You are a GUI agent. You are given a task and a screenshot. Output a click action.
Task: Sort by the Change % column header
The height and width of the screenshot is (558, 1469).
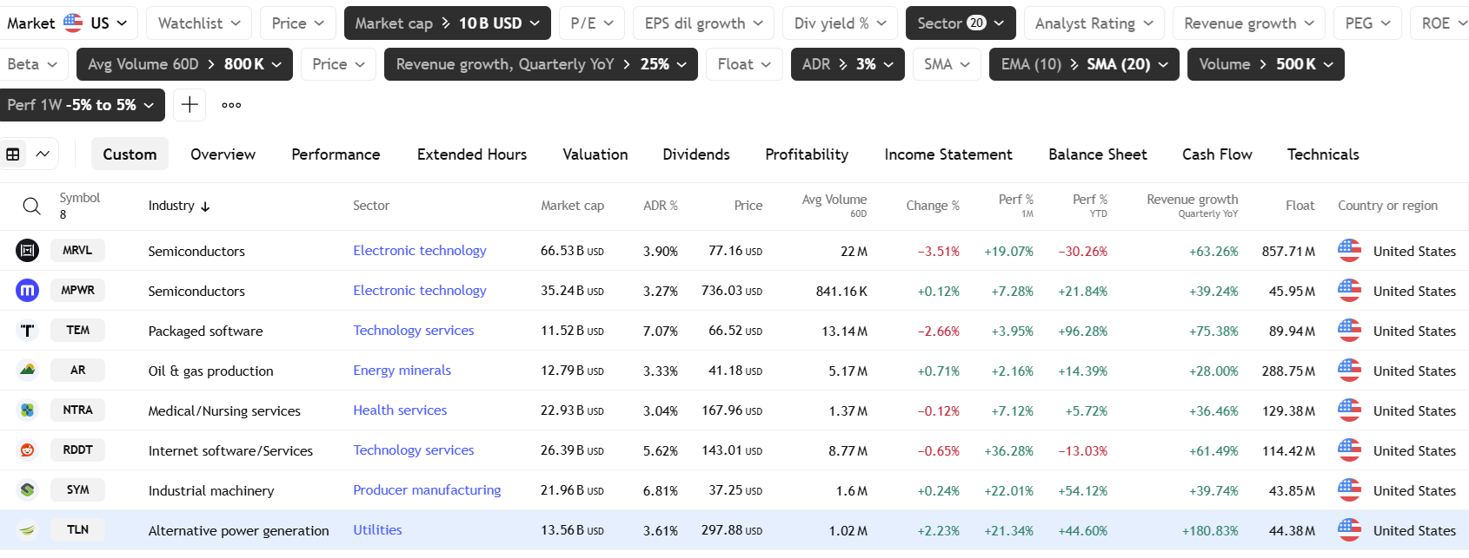coord(933,206)
